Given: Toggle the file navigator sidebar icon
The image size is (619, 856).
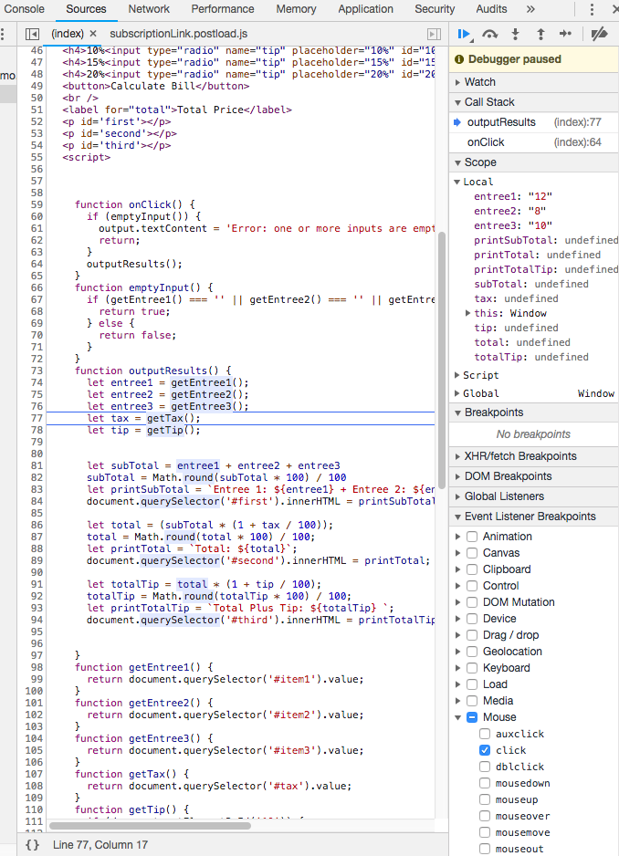Looking at the screenshot, I should pos(32,34).
